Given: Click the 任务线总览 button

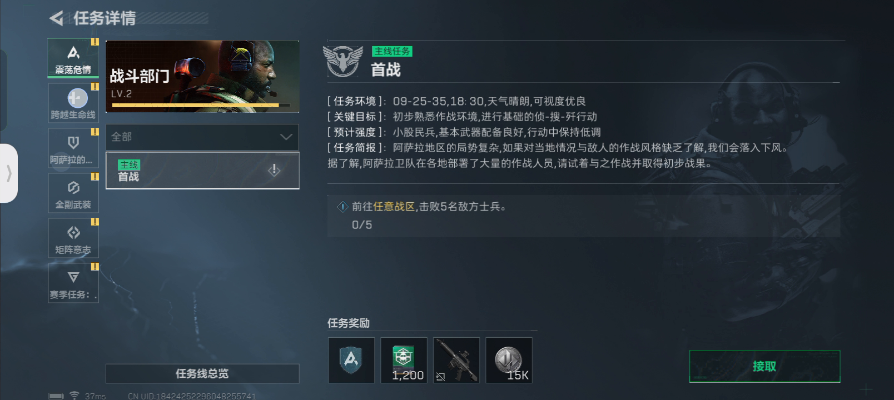Looking at the screenshot, I should click(202, 373).
